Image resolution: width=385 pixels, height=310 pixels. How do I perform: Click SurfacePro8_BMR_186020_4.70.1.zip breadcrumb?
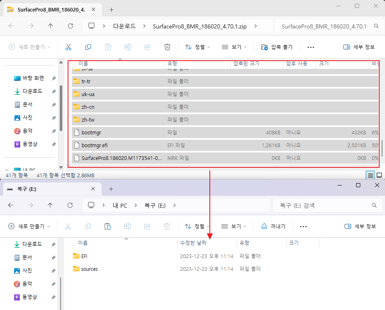(200, 26)
